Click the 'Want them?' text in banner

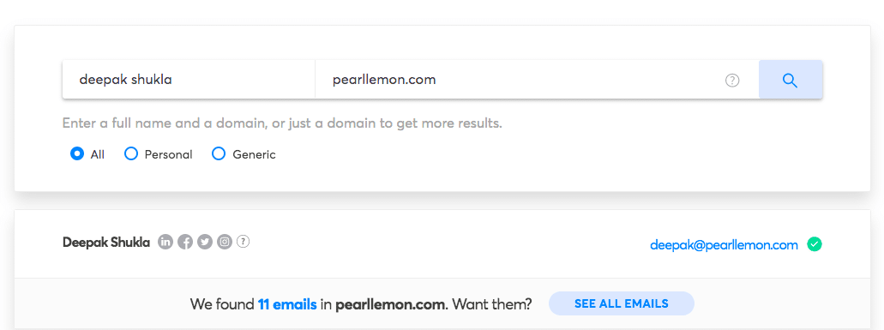[x=491, y=304]
